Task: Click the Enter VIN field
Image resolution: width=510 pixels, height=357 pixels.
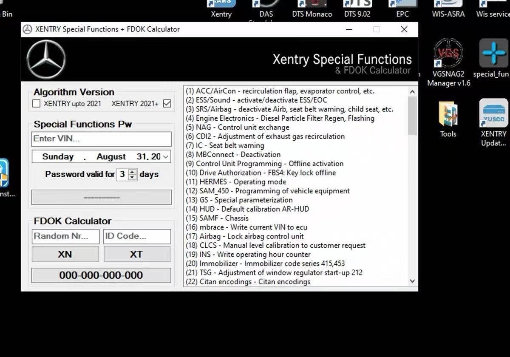Action: [x=102, y=139]
